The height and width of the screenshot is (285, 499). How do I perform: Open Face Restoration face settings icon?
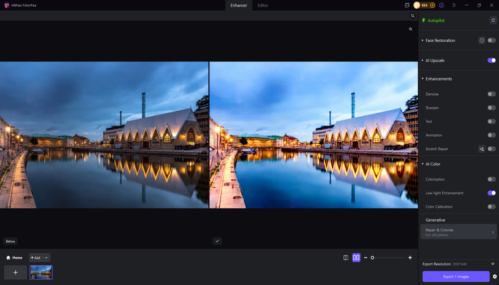click(481, 41)
